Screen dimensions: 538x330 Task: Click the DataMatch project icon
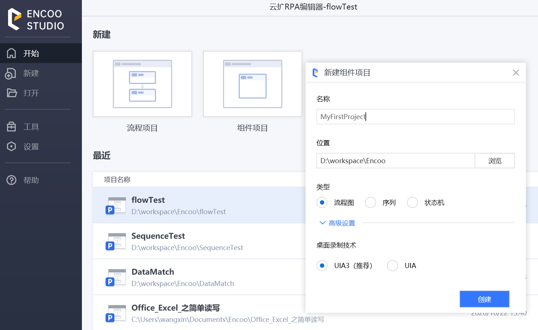116,278
